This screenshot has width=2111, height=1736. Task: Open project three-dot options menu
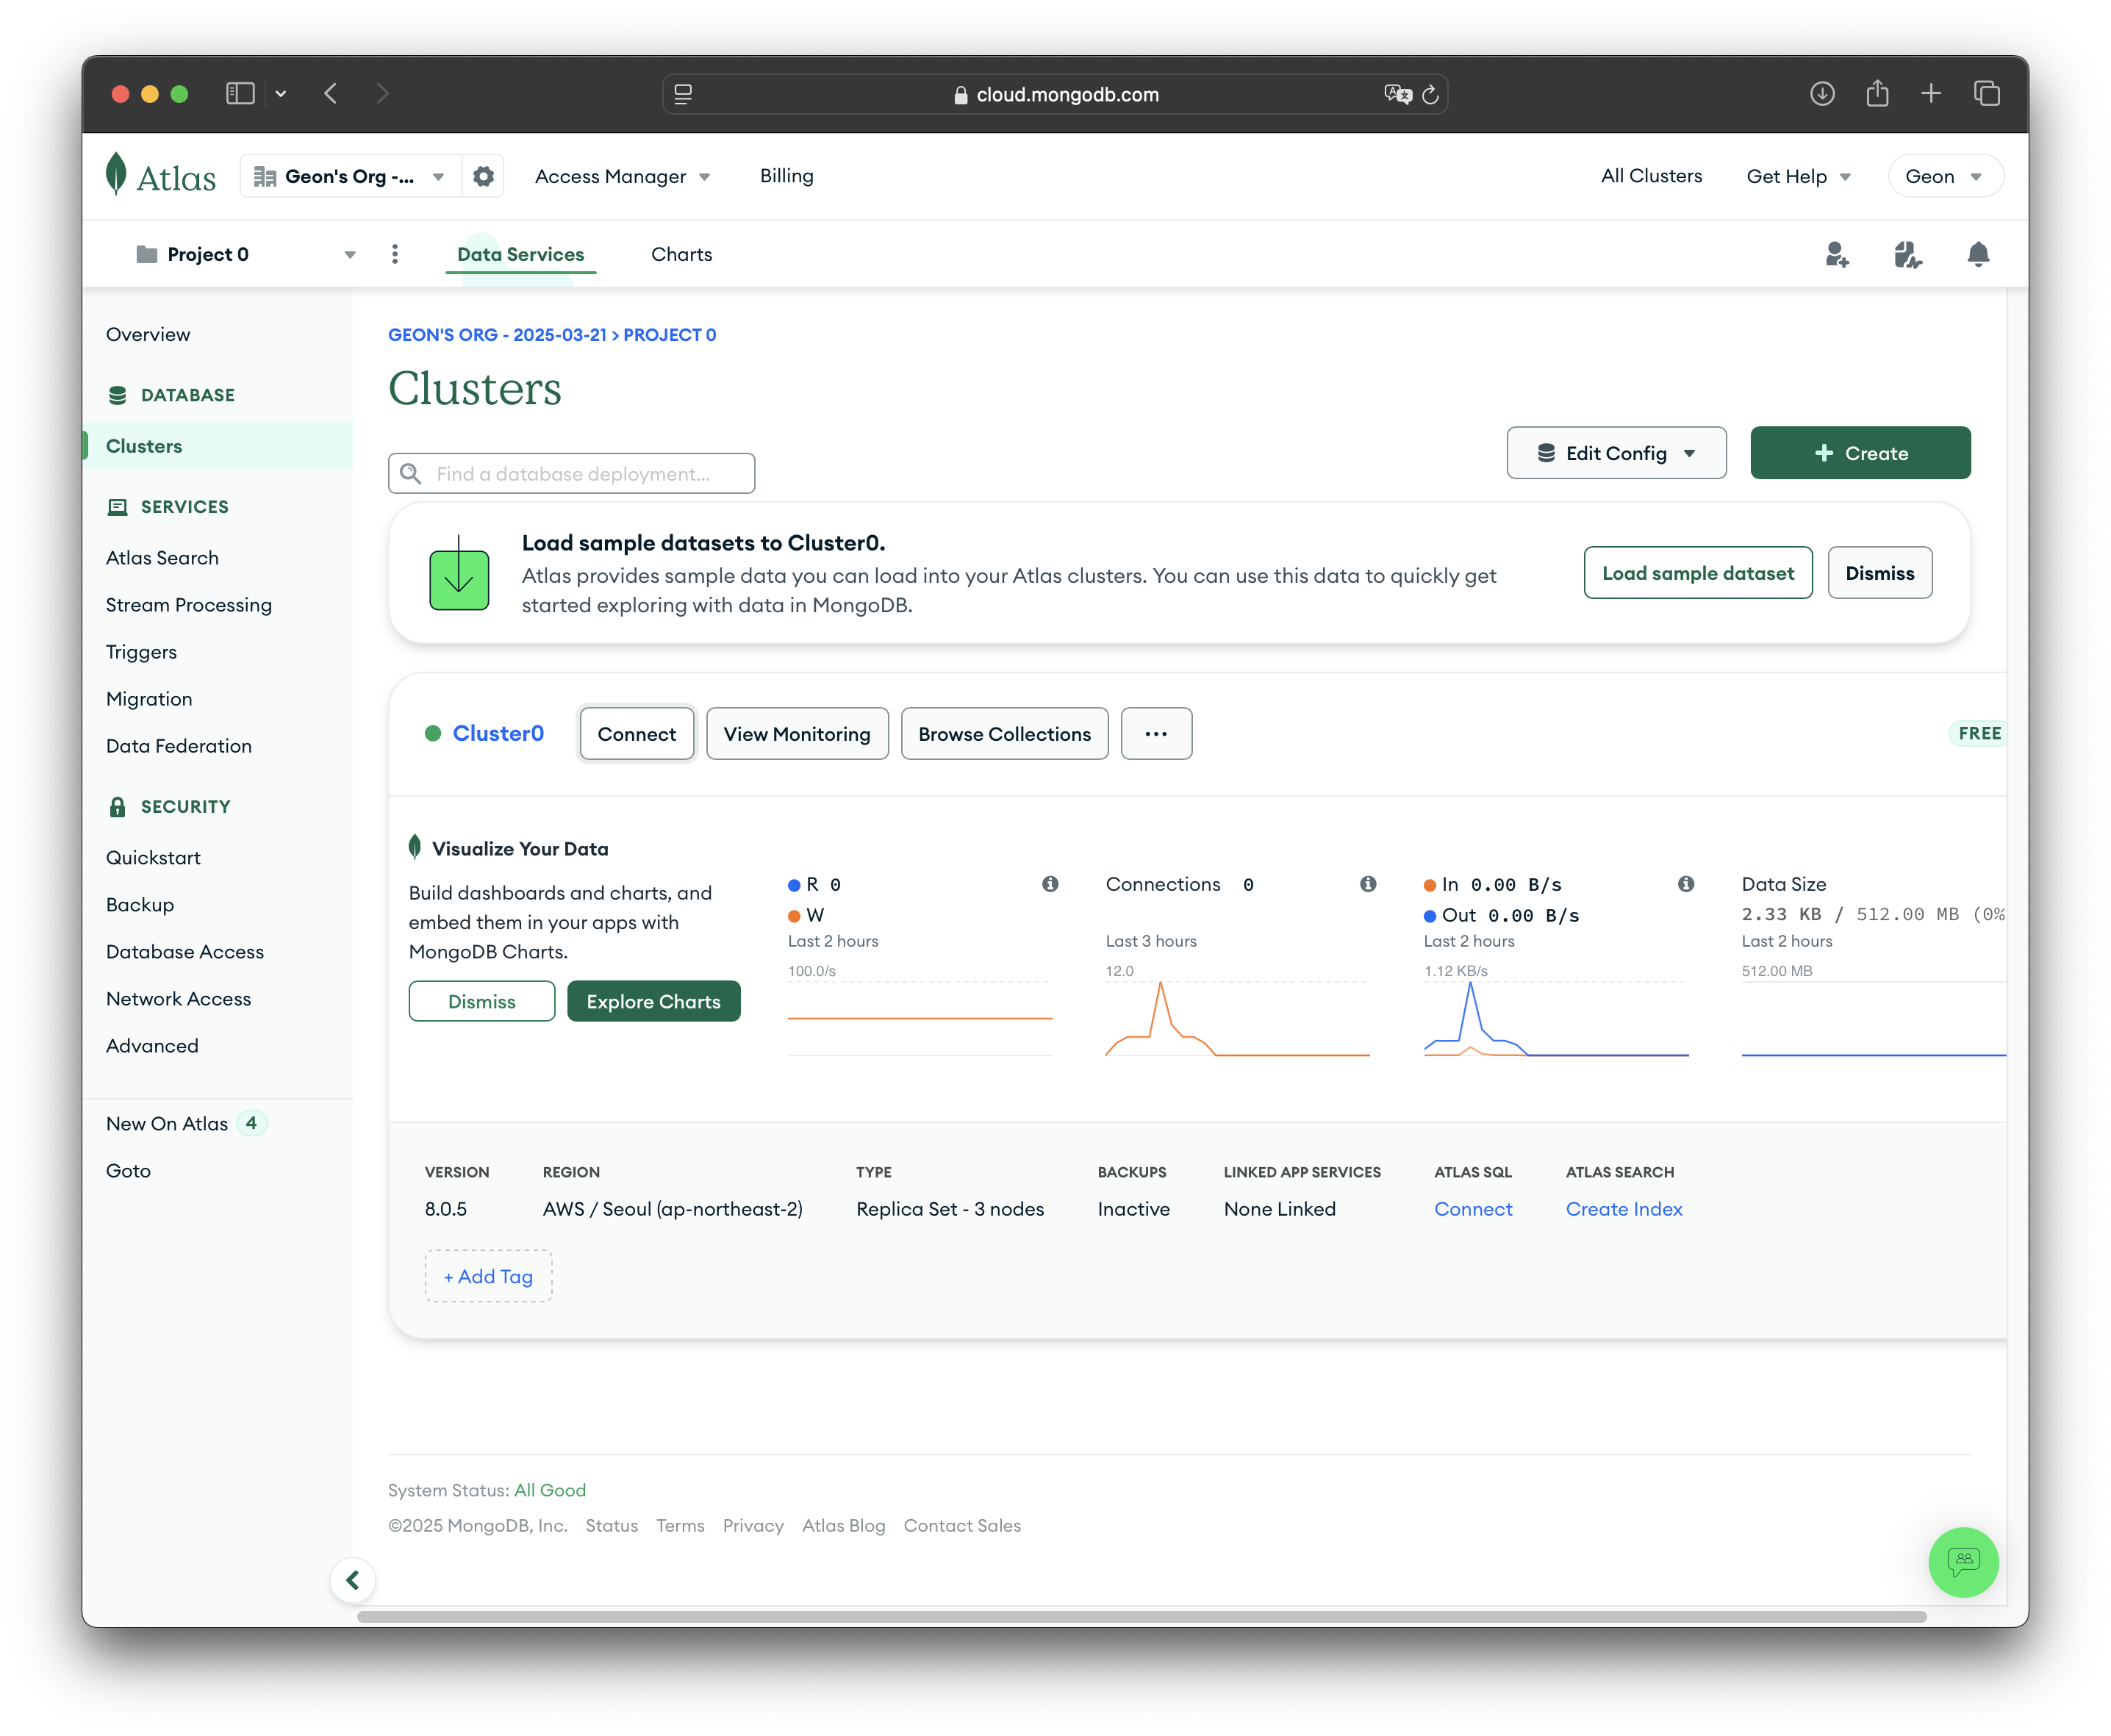(x=395, y=254)
